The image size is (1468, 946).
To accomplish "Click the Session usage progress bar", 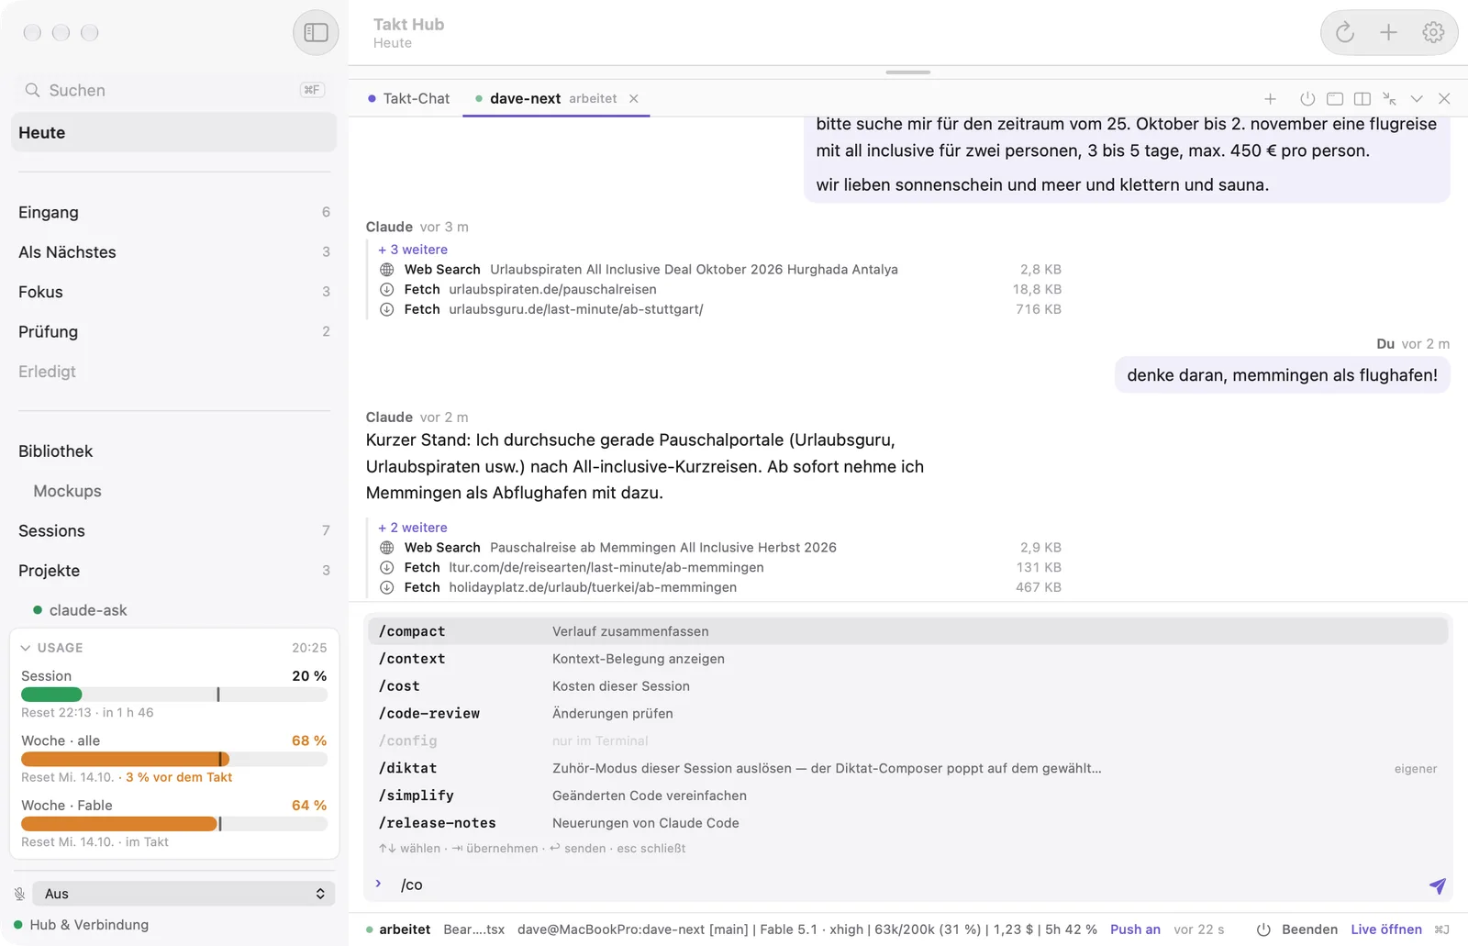I will click(x=174, y=695).
